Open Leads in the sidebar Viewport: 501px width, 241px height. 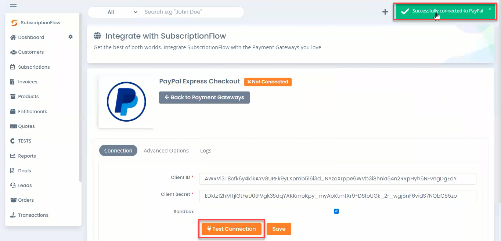coord(25,185)
